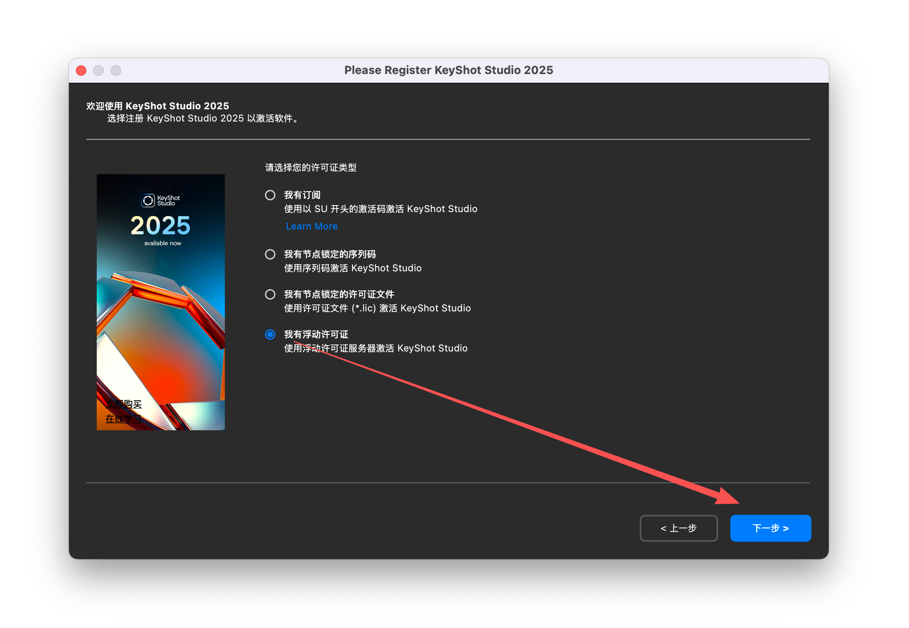Click the large 2025 text on banner
Image resolution: width=909 pixels, height=628 pixels.
[x=160, y=226]
